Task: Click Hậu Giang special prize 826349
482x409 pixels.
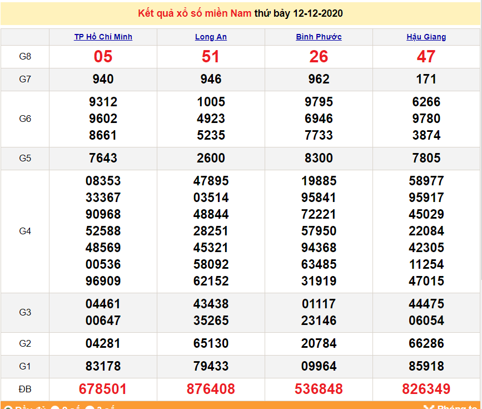Action: [x=426, y=388]
